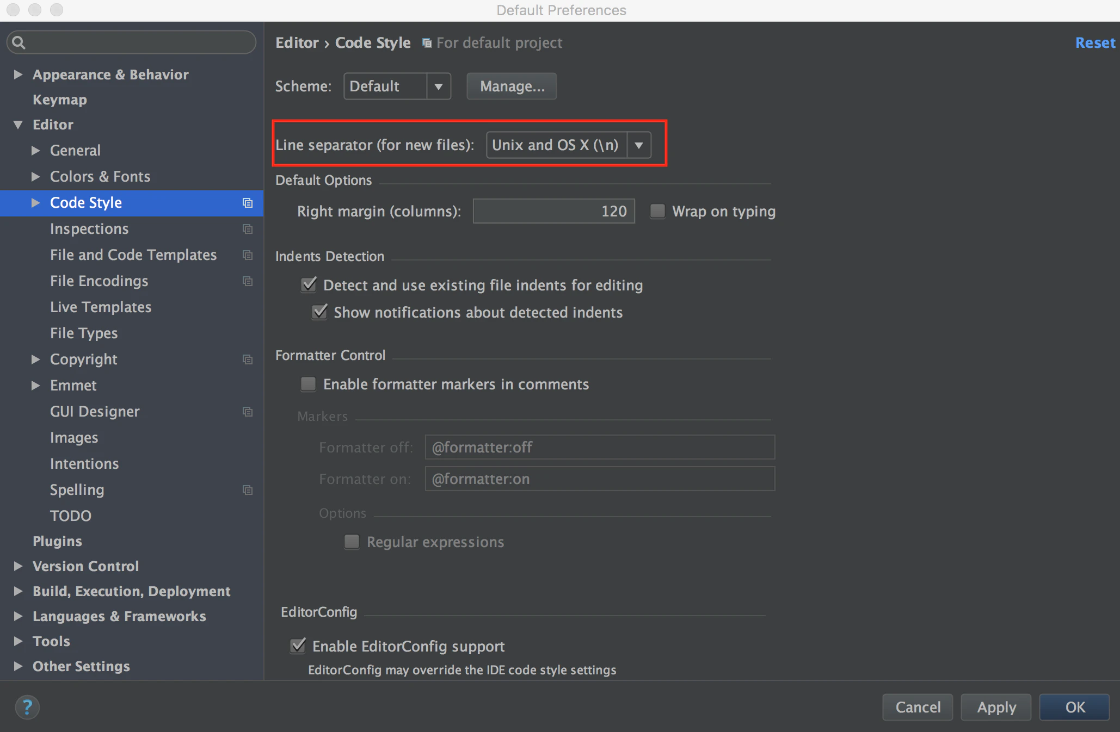Screen dimensions: 1120x732
Task: Disable EditorConfig support checkbox
Action: pyautogui.click(x=298, y=646)
